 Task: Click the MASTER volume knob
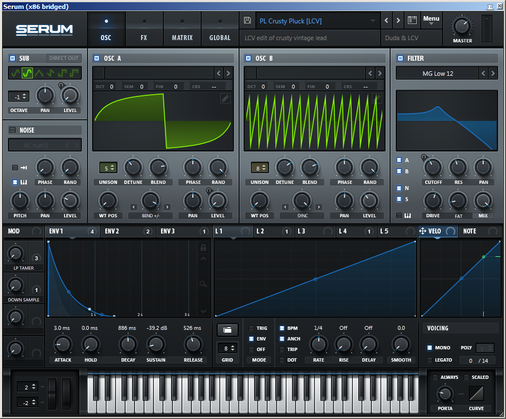pos(462,26)
